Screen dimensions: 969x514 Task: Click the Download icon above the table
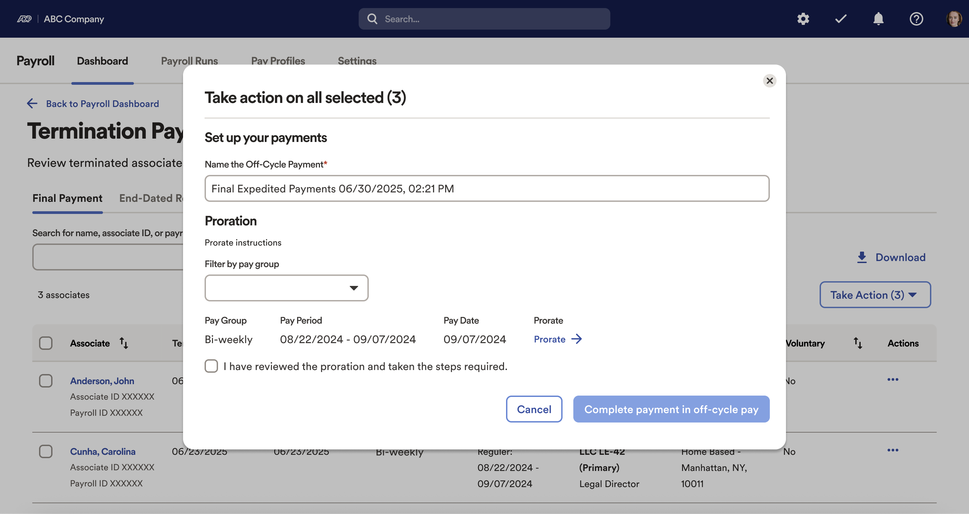pos(862,257)
